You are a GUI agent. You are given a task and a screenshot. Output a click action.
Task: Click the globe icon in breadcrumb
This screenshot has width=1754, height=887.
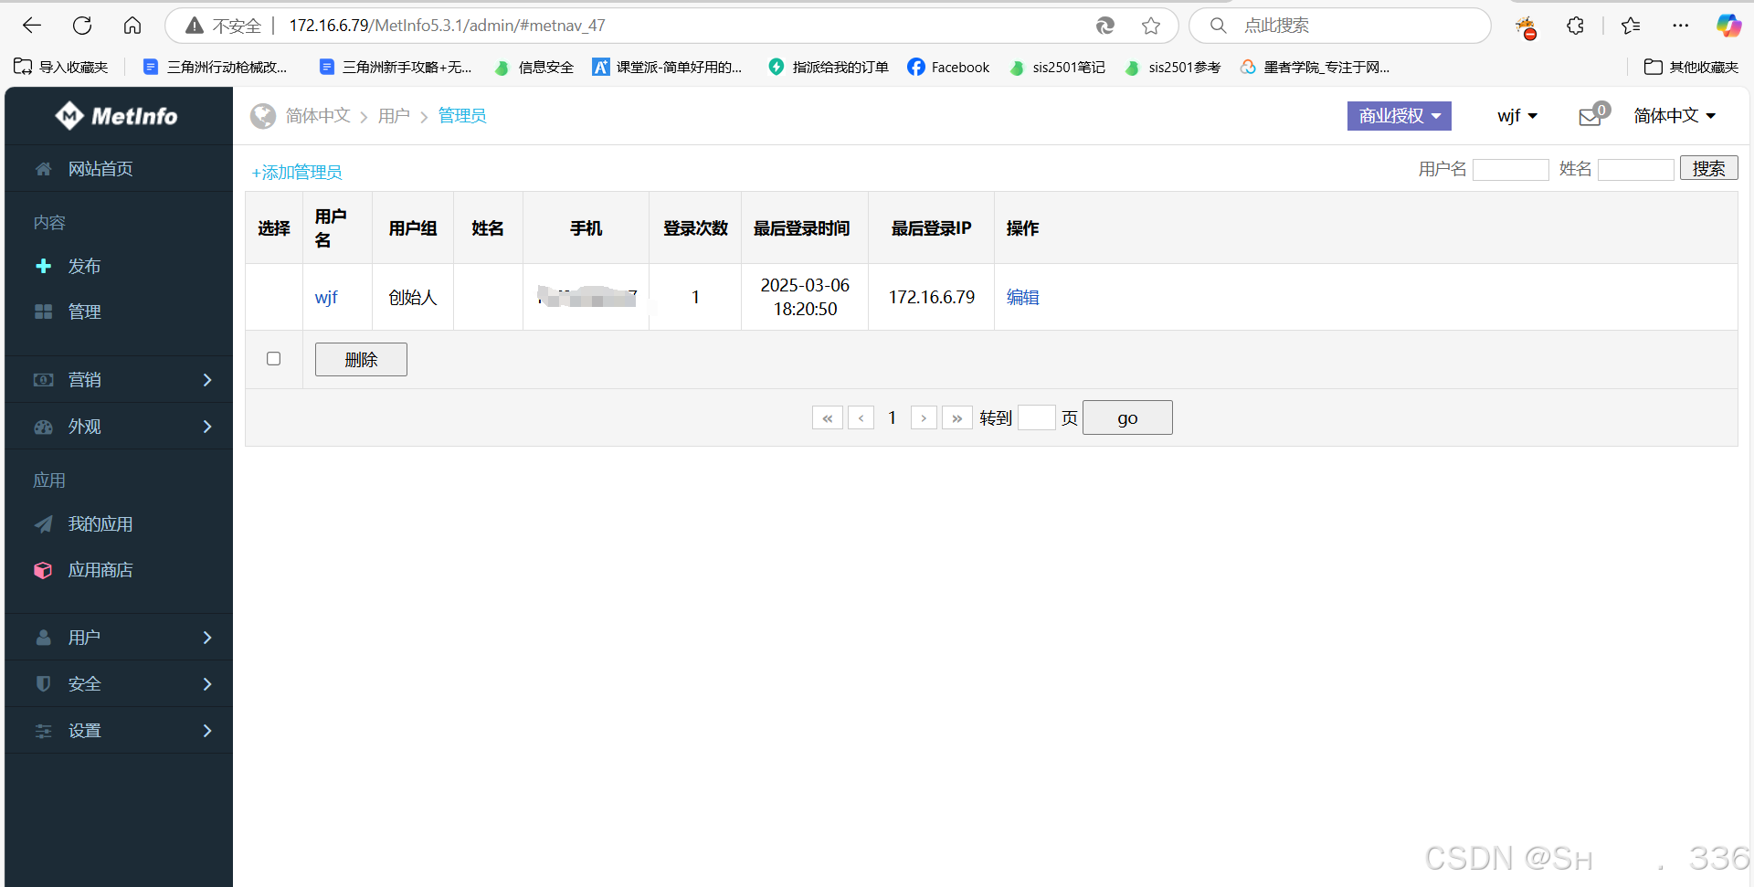click(x=263, y=116)
